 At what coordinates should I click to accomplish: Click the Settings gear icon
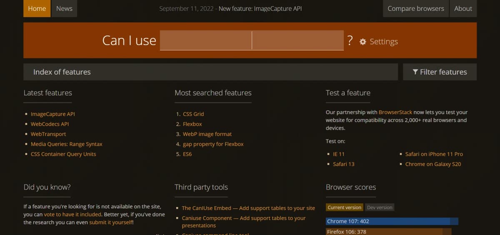(x=363, y=42)
